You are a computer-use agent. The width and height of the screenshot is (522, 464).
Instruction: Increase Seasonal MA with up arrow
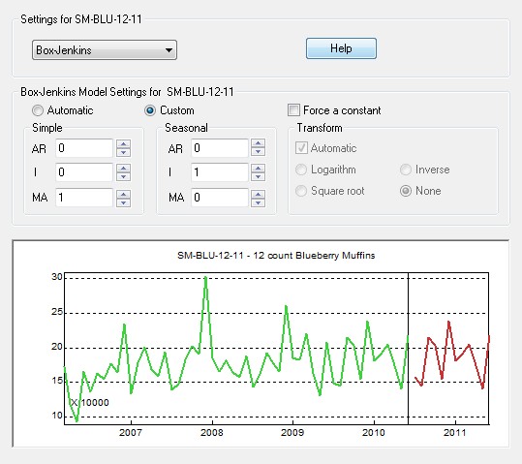(259, 193)
